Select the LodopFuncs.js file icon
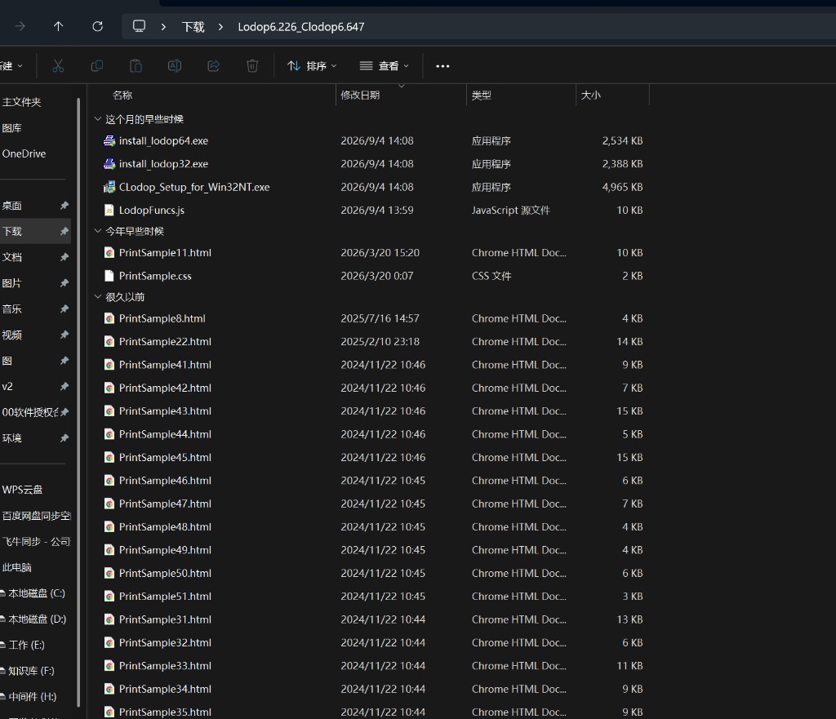Viewport: 836px width, 719px height. click(x=109, y=210)
